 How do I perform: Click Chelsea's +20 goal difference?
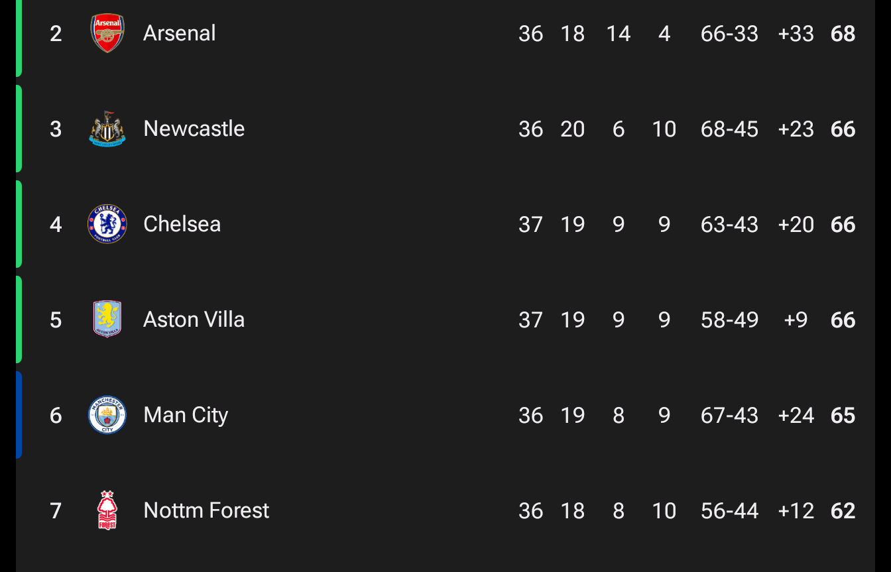796,225
